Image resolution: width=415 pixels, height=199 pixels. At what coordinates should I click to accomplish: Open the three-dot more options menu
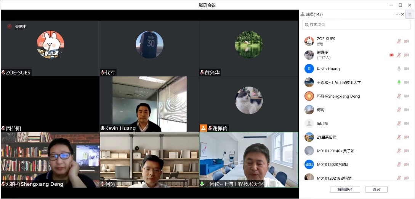pos(397,14)
